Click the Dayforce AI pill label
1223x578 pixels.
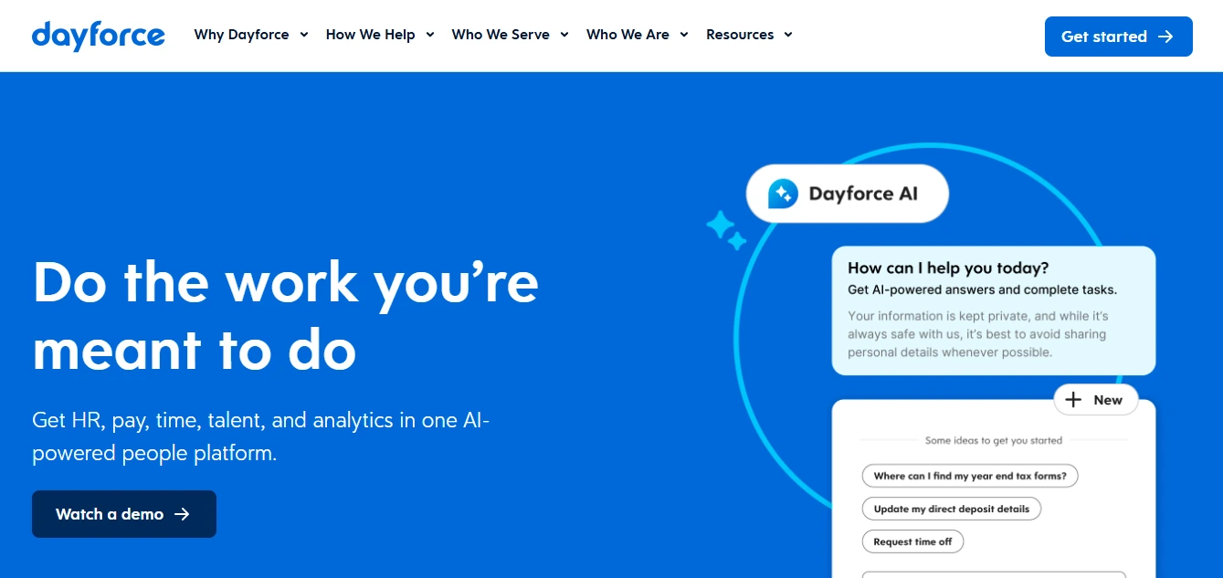(848, 194)
